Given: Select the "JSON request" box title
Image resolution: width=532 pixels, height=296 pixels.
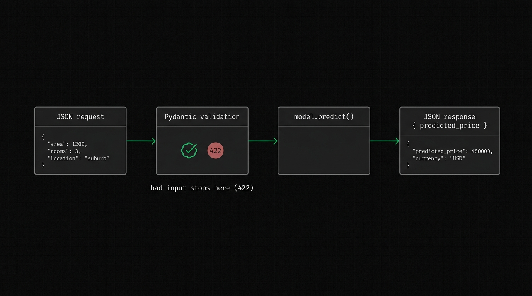Looking at the screenshot, I should (80, 117).
